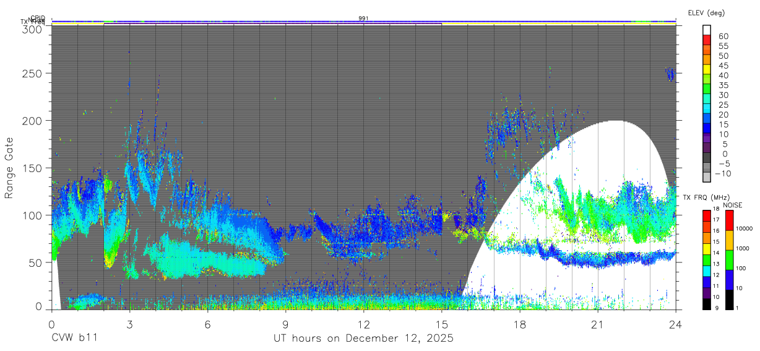Click the '40' label on the ELEV scale

[x=723, y=76]
